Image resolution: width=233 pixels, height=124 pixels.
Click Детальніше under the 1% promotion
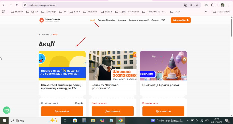coord(62,111)
